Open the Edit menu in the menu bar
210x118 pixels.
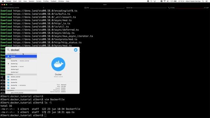click(x=20, y=1)
